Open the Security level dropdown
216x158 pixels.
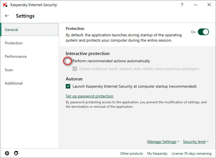pyautogui.click(x=196, y=142)
